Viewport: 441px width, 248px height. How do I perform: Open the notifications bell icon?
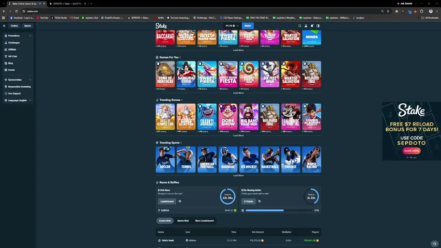click(x=312, y=26)
